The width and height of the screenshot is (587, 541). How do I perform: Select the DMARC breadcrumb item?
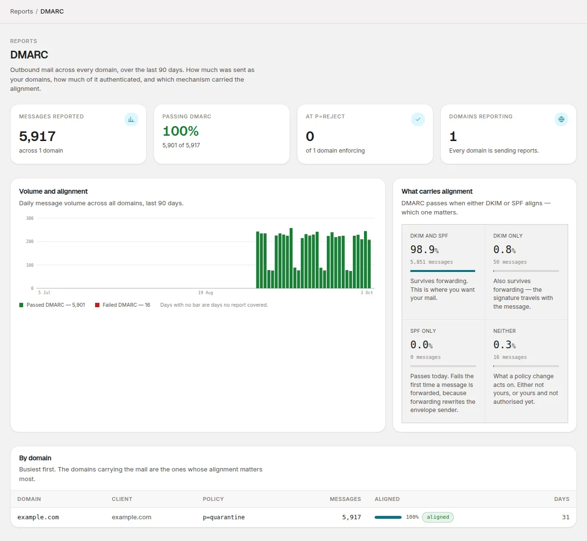click(52, 11)
